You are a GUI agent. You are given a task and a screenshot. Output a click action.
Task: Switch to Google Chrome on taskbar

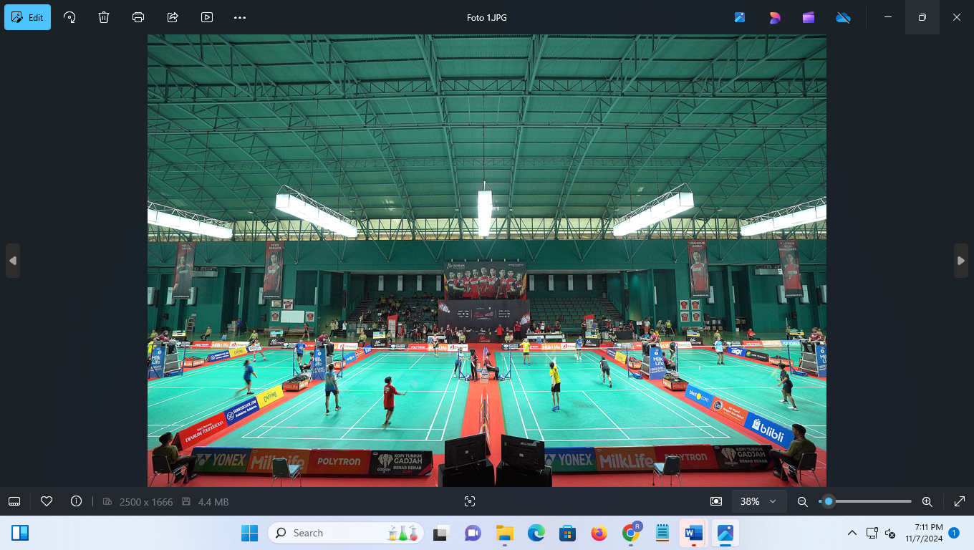[631, 533]
